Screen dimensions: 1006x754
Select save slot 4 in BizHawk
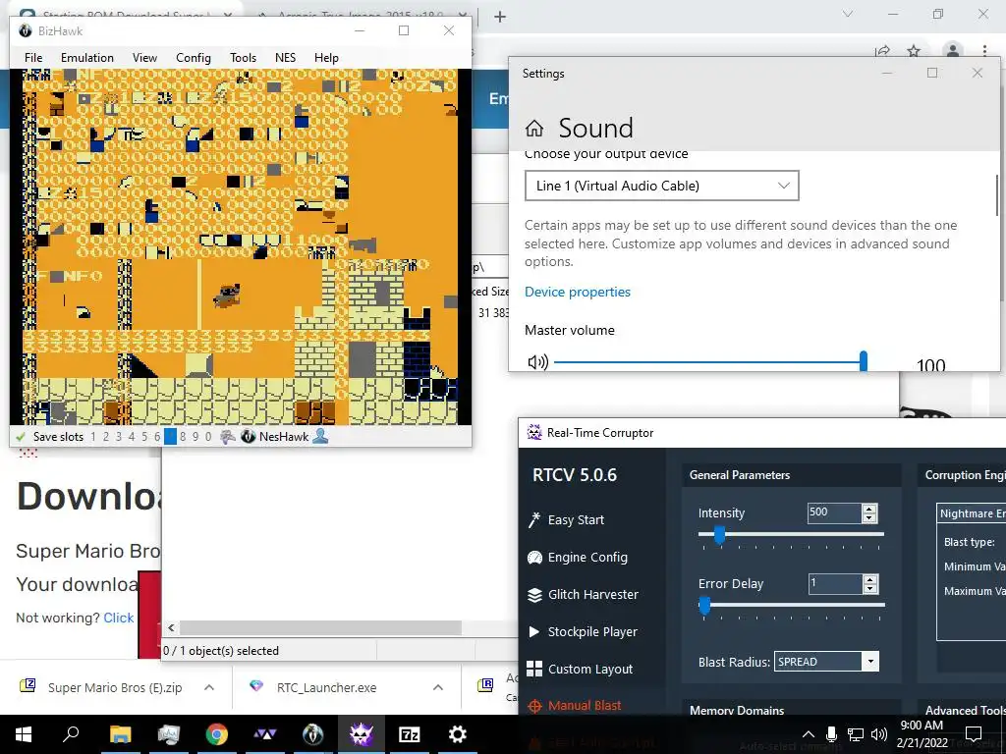click(132, 437)
